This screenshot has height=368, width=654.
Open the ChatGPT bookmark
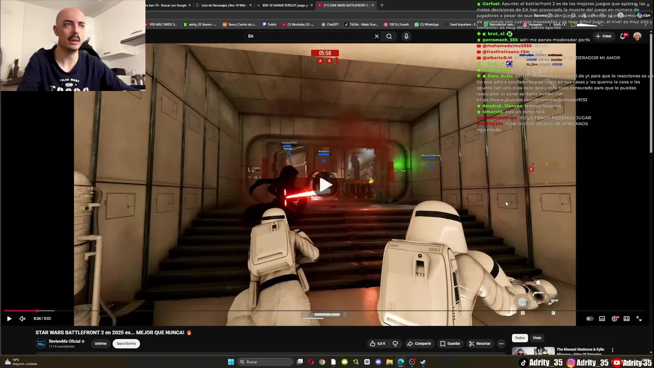[330, 25]
